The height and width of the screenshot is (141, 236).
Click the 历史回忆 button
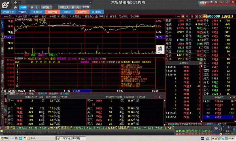click(x=123, y=16)
